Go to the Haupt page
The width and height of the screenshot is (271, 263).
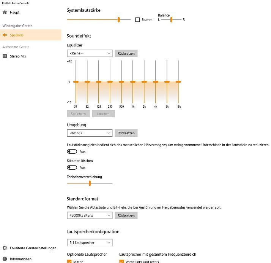(14, 13)
